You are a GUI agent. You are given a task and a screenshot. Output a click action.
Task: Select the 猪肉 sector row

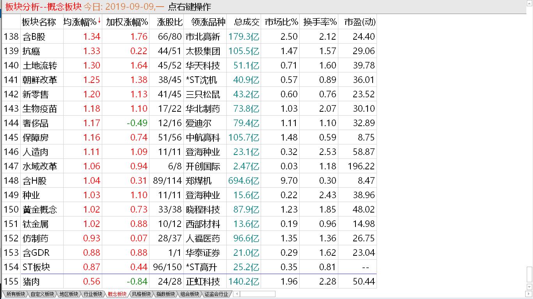click(x=189, y=281)
